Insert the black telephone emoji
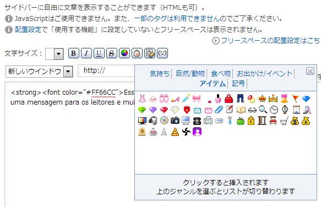Image resolution: width=321 pixels, height=207 pixels. pos(197,121)
